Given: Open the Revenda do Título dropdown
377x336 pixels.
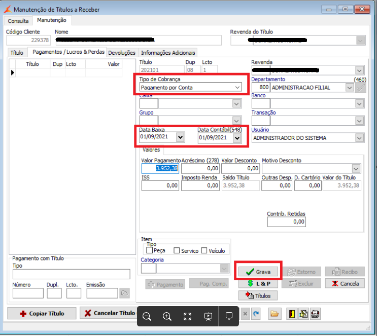Looking at the screenshot, I should (360, 41).
